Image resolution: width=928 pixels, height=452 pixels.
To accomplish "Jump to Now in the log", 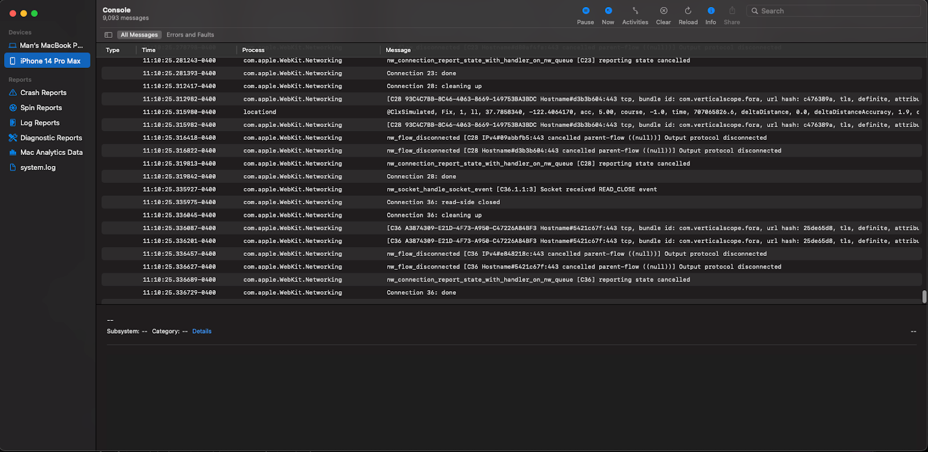I will point(608,15).
